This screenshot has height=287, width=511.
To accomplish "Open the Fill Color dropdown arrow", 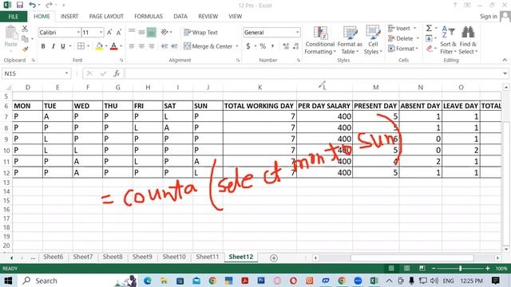I will [x=106, y=46].
